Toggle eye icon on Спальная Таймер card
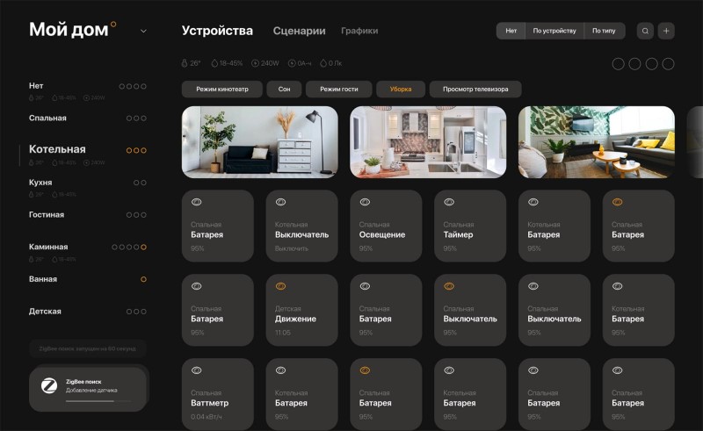The width and height of the screenshot is (703, 431). tap(449, 202)
